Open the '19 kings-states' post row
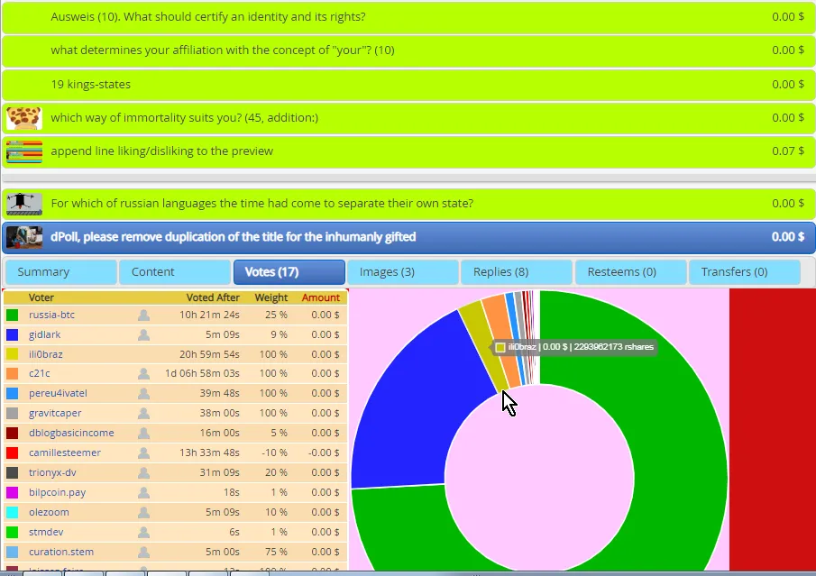The image size is (816, 576). pyautogui.click(x=408, y=85)
